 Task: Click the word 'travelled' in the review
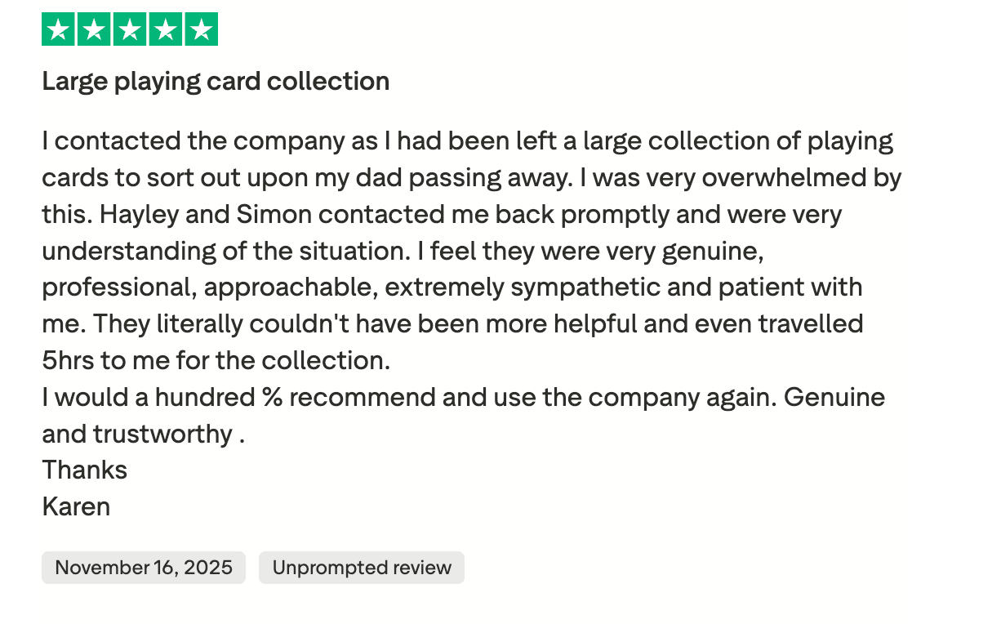tap(811, 324)
